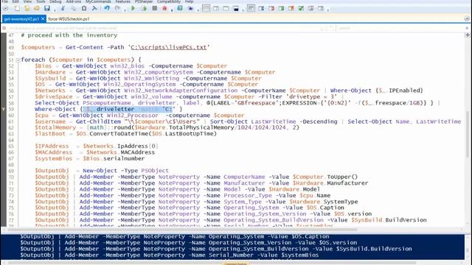Click the editor horizontal scrollbar

coord(182,230)
